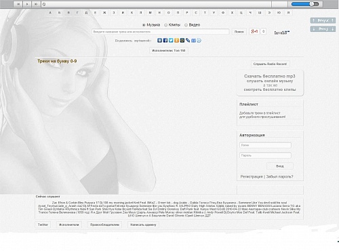The image size is (339, 251).
Task: Open the Регистрация link
Action: [252, 176]
